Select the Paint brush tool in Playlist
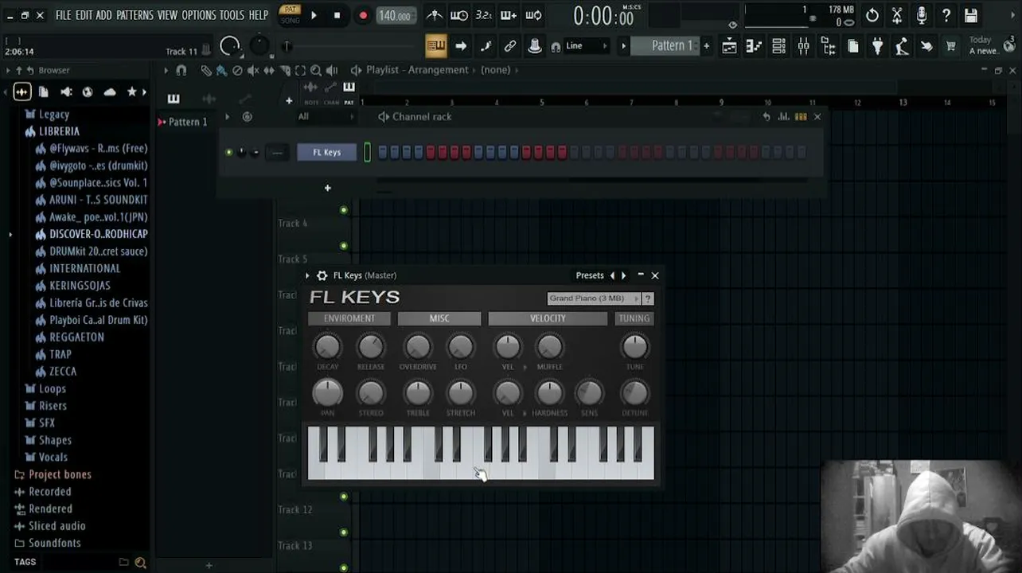The height and width of the screenshot is (573, 1022). pos(221,70)
